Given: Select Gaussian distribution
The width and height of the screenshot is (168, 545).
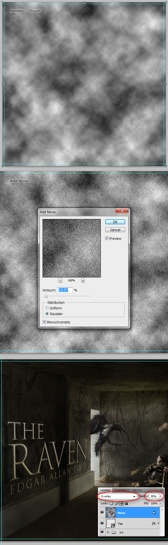Looking at the screenshot, I should pos(47,314).
